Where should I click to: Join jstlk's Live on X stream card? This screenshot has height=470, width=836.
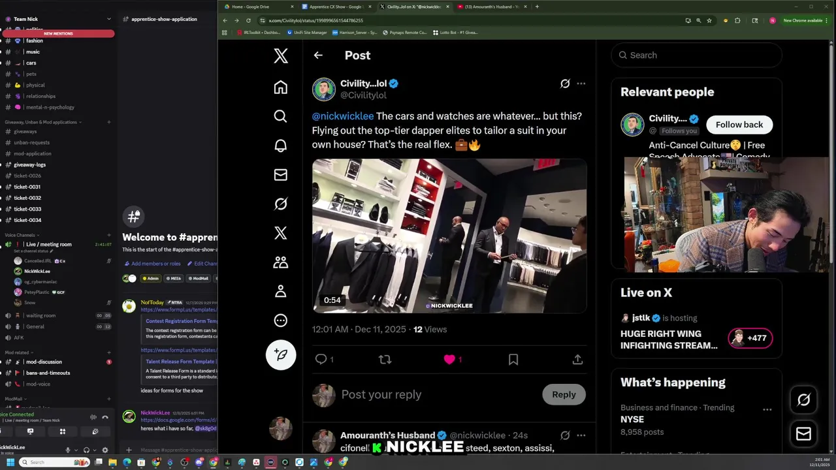[x=696, y=332]
